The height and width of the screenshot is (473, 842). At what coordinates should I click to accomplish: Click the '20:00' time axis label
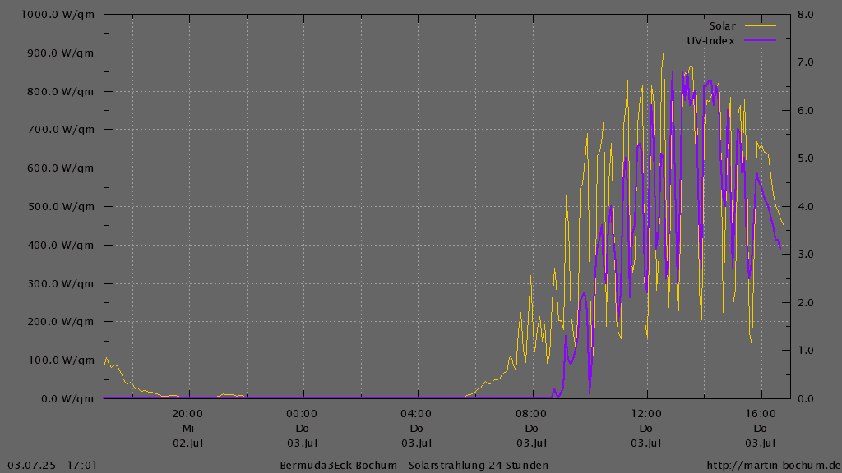tap(187, 414)
